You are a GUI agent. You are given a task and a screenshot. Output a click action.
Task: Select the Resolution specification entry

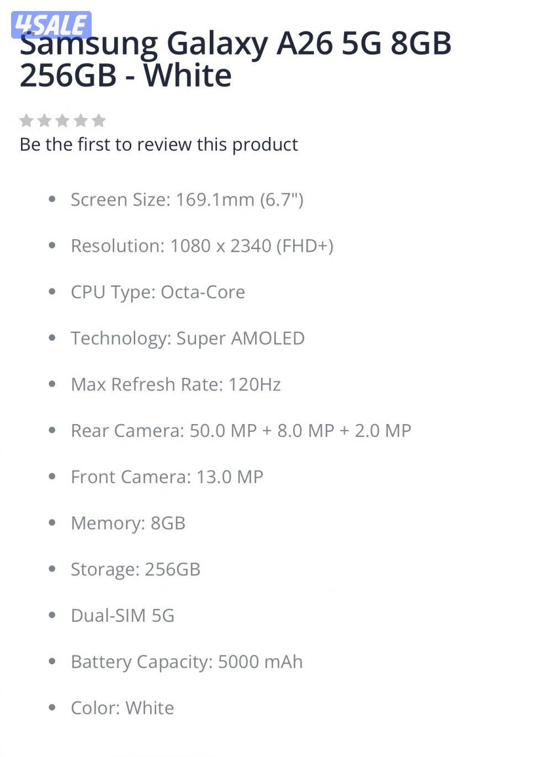pos(203,245)
